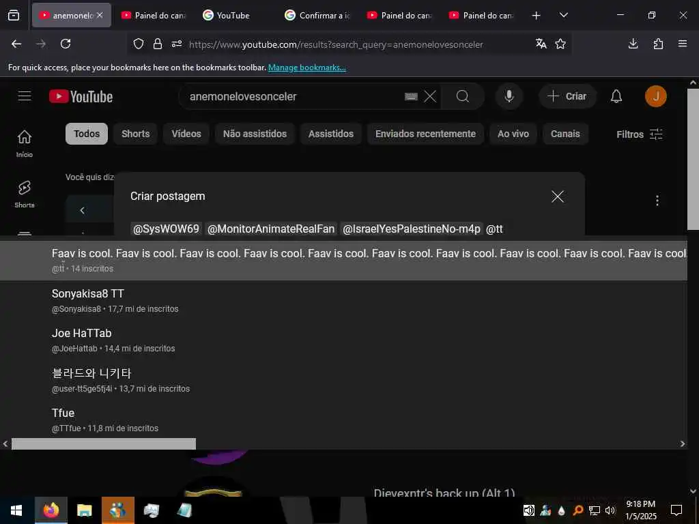The width and height of the screenshot is (699, 524).
Task: Select the Não assistidos filter chip
Action: tap(255, 134)
